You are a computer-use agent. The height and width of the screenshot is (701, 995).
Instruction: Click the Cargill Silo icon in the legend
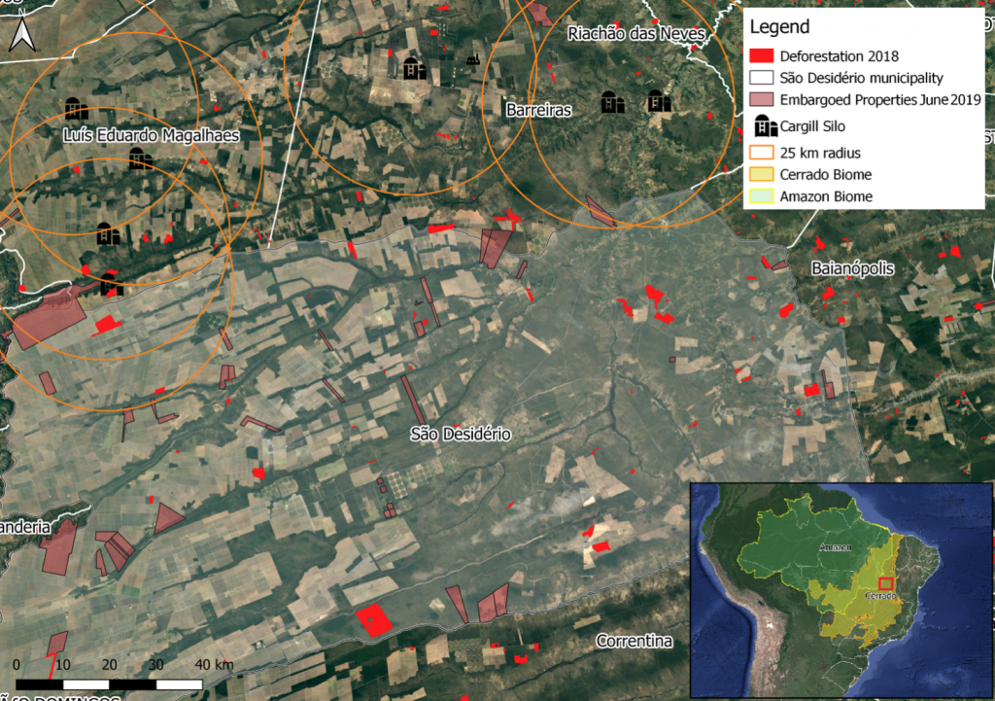[766, 126]
